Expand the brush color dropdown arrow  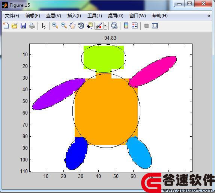tap(105, 26)
